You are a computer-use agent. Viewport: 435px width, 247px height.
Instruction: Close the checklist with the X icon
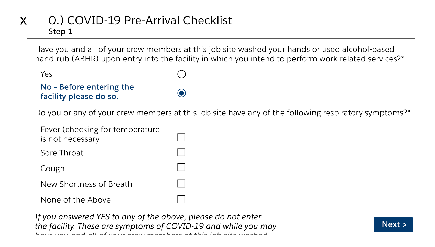coord(23,21)
